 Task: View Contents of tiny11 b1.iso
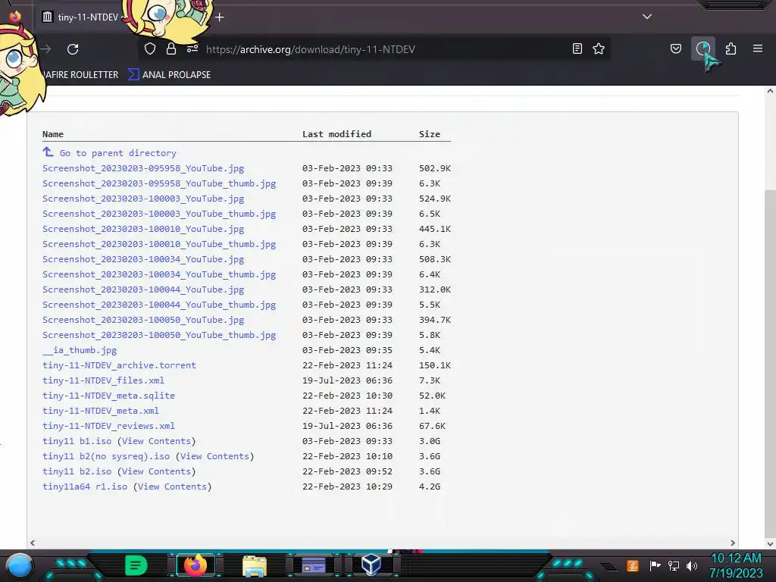click(156, 442)
